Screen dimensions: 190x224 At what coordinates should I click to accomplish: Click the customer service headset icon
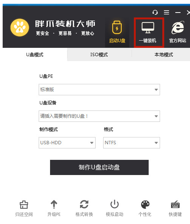(155, 13)
